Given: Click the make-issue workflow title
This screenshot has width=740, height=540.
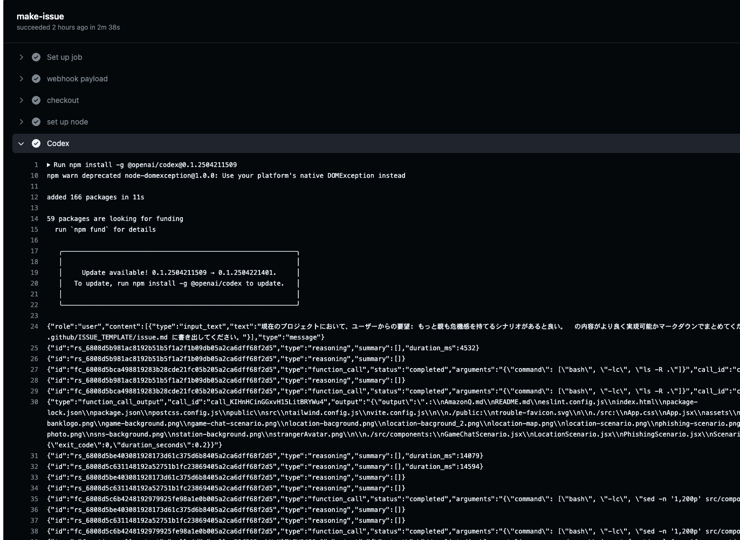Looking at the screenshot, I should [40, 16].
